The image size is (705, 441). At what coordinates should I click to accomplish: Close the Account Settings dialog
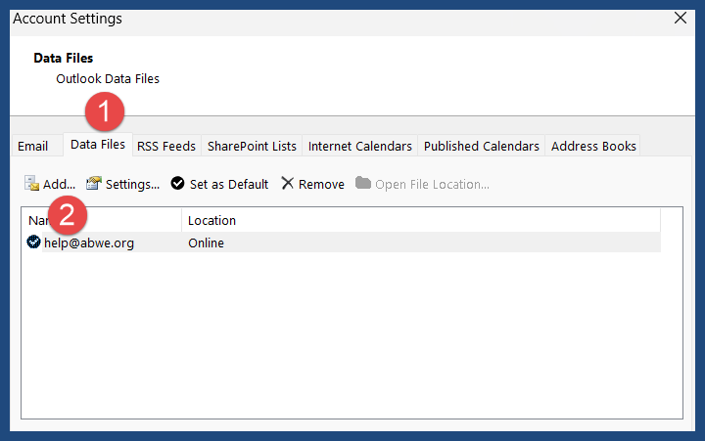681,18
